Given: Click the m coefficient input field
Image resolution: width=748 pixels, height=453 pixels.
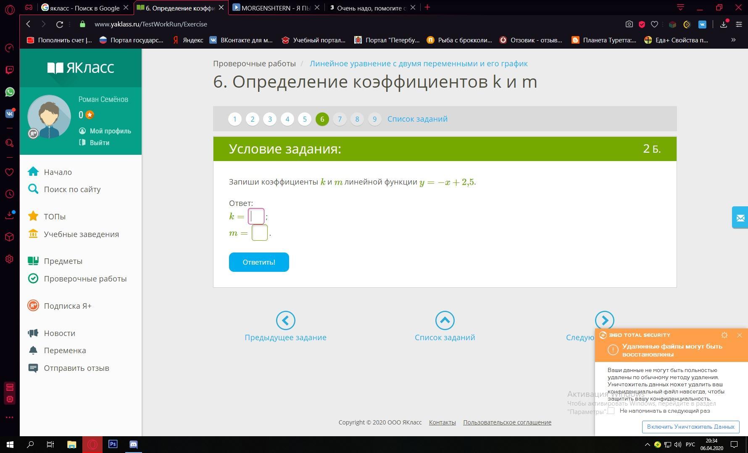Looking at the screenshot, I should coord(260,233).
